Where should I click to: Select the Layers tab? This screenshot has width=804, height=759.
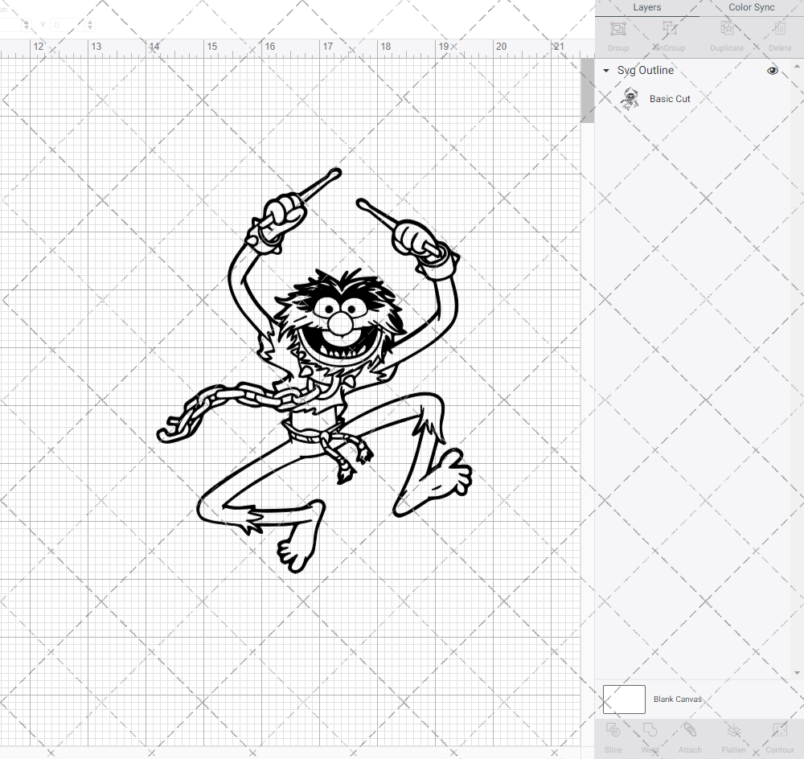(x=646, y=7)
